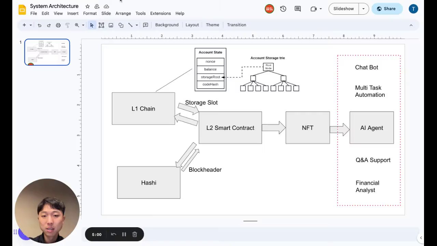Image resolution: width=437 pixels, height=246 pixels.
Task: Open the Insert menu
Action: [73, 13]
